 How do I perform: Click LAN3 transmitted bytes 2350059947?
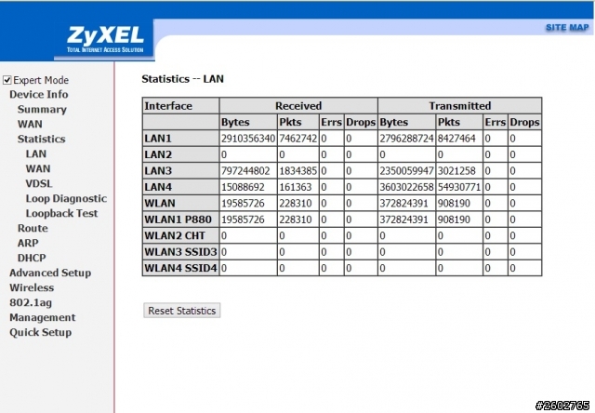point(406,171)
